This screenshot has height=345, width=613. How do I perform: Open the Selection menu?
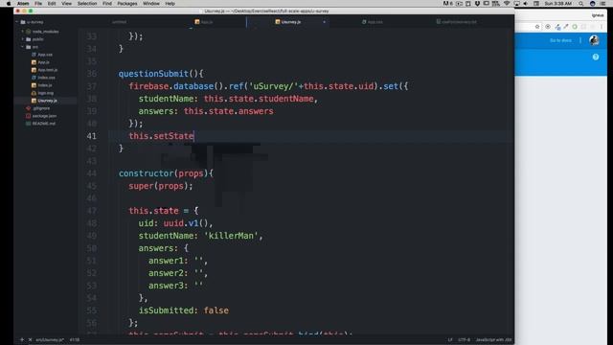87,4
